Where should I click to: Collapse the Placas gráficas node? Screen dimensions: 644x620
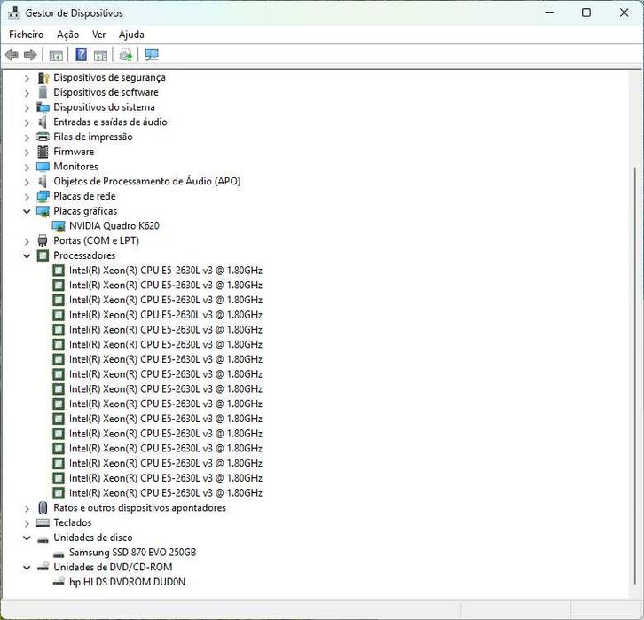[x=27, y=211]
